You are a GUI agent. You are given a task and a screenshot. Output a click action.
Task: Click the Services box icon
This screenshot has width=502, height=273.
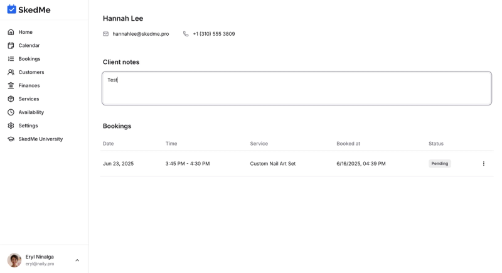[11, 99]
